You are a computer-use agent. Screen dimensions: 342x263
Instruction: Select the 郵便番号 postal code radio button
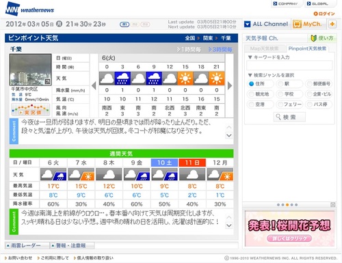(309, 84)
